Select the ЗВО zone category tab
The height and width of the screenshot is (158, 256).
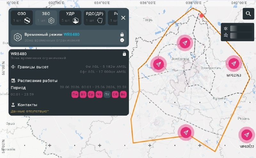(x=46, y=18)
